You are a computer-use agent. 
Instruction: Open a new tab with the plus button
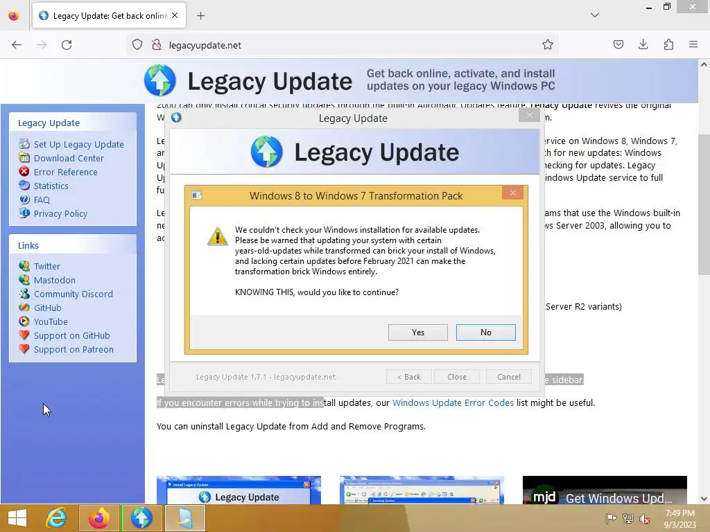[x=200, y=16]
